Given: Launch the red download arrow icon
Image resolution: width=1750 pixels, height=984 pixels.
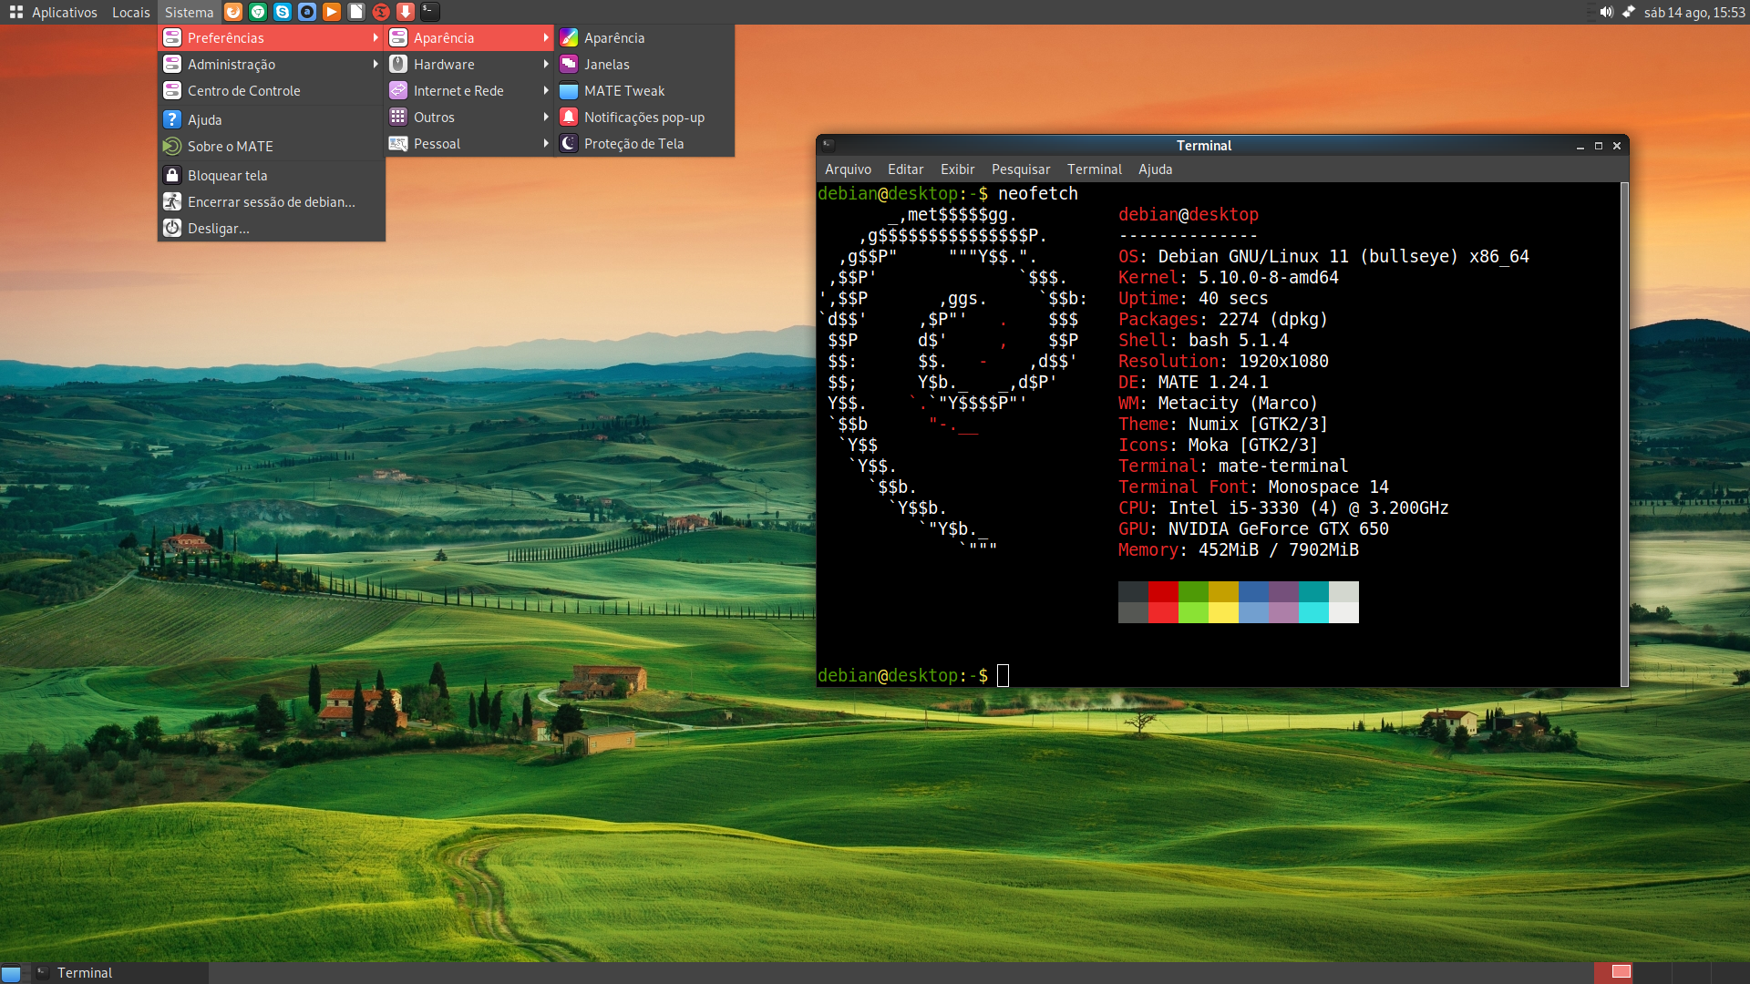Looking at the screenshot, I should point(406,12).
